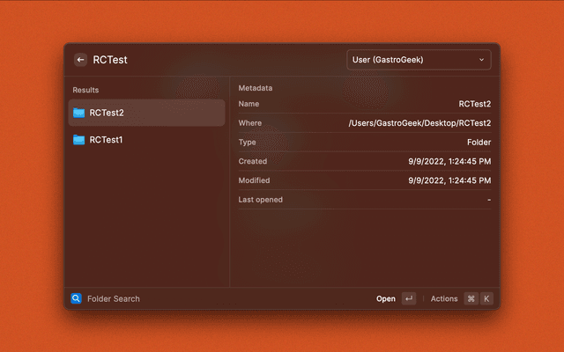Click the Folder Search label
The width and height of the screenshot is (564, 352).
coord(113,299)
